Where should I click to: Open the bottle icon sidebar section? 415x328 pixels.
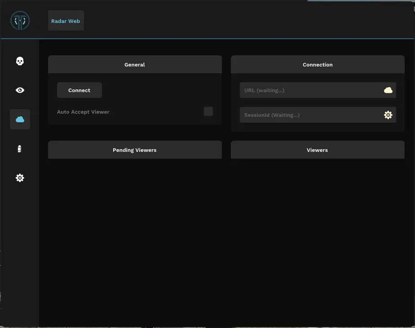20,149
